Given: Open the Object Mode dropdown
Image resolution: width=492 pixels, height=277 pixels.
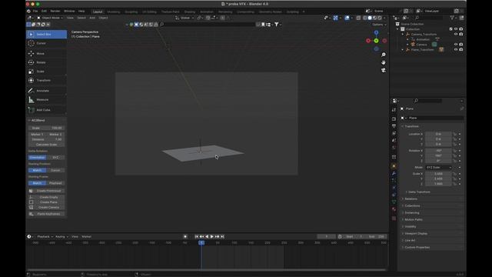Looking at the screenshot, I should tap(50, 18).
